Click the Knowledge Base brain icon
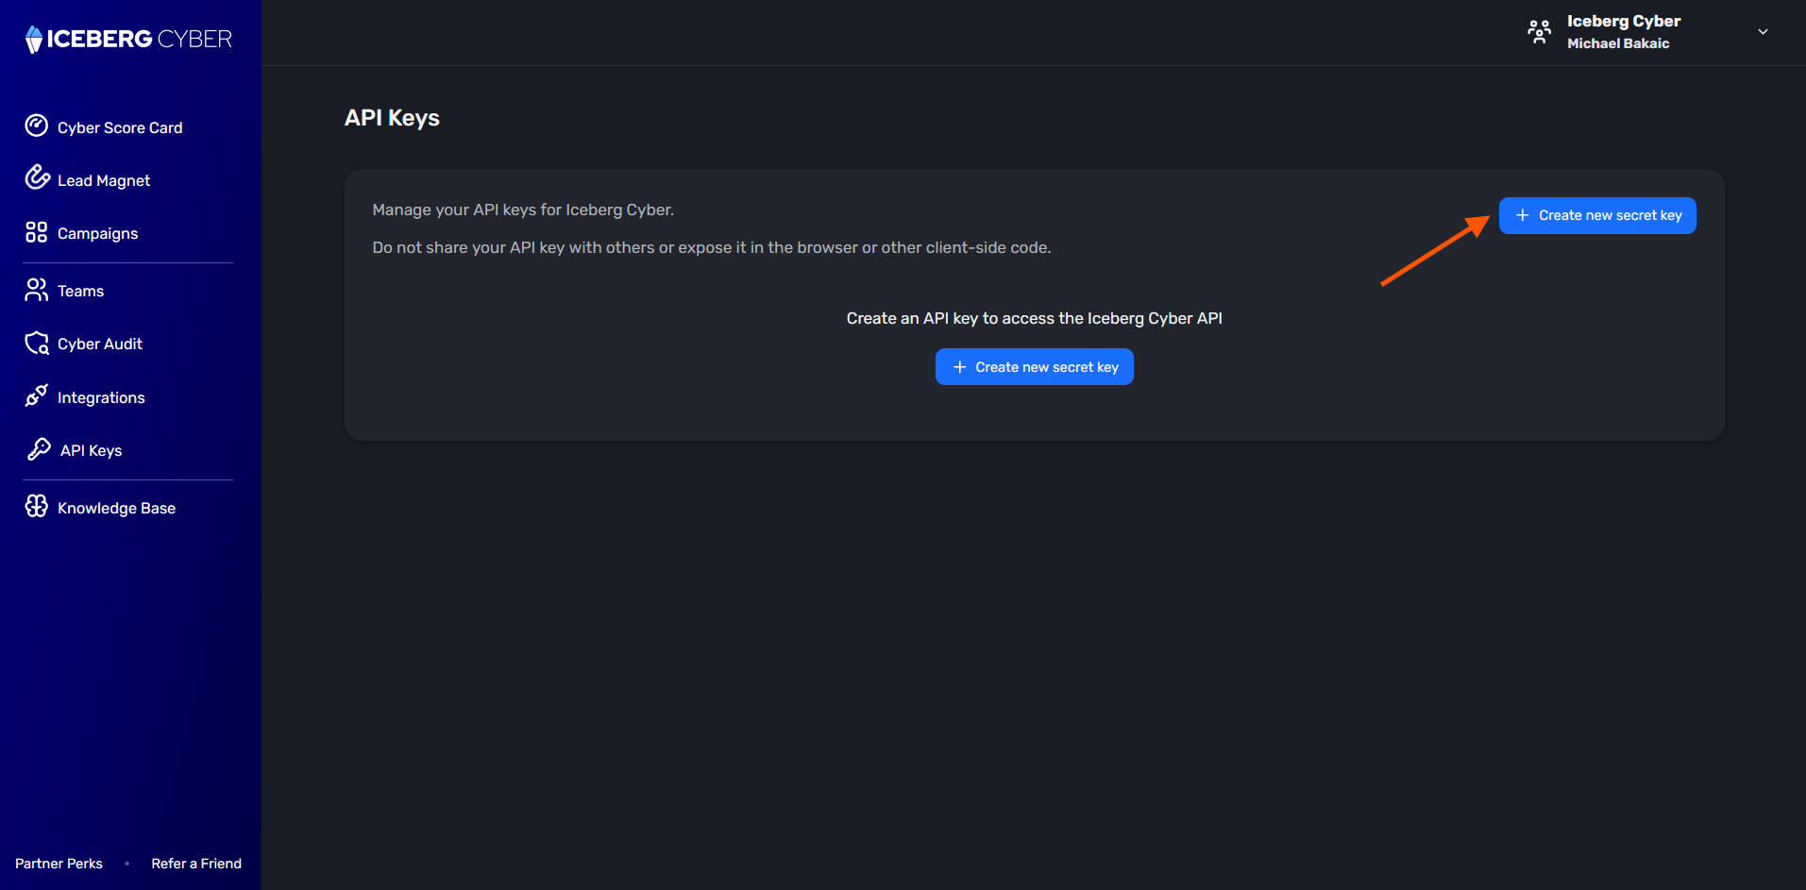The image size is (1806, 890). (37, 507)
